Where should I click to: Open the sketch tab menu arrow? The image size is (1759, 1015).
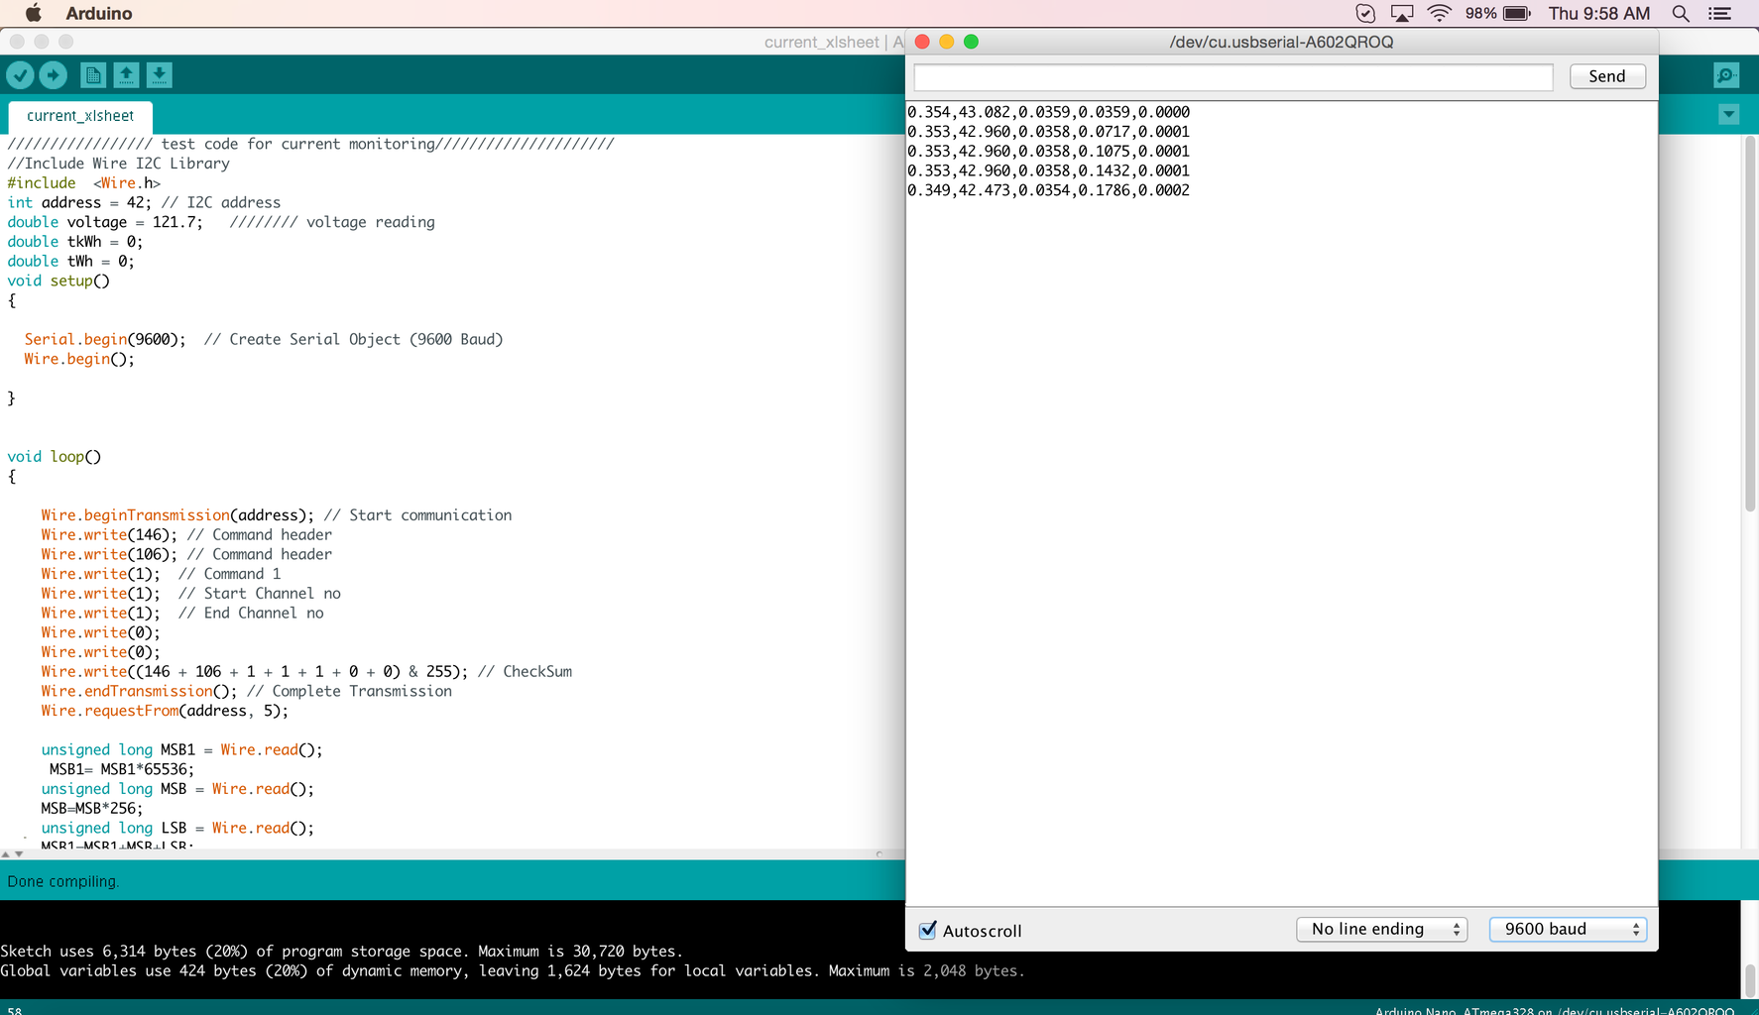[1728, 114]
